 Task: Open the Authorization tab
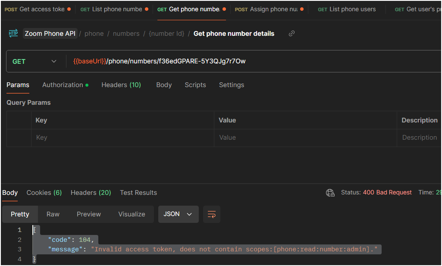pyautogui.click(x=66, y=85)
